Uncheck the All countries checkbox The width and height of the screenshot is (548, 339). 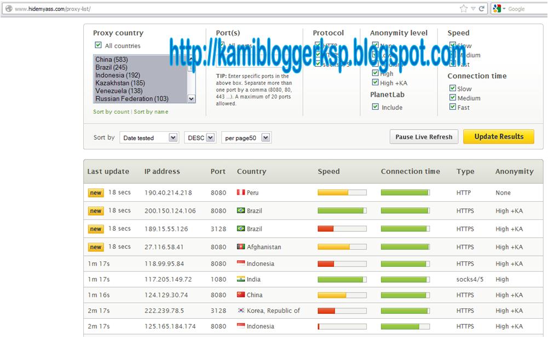(x=98, y=45)
